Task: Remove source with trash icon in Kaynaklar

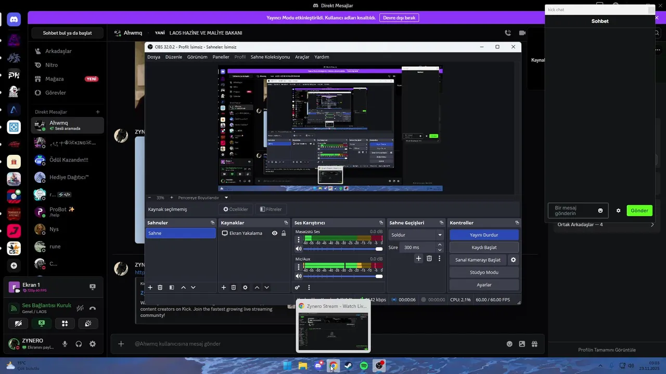Action: (234, 287)
